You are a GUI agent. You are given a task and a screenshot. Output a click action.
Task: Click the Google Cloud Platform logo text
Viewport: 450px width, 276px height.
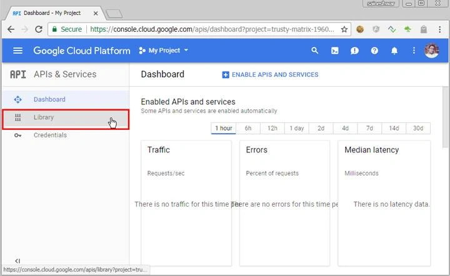82,51
